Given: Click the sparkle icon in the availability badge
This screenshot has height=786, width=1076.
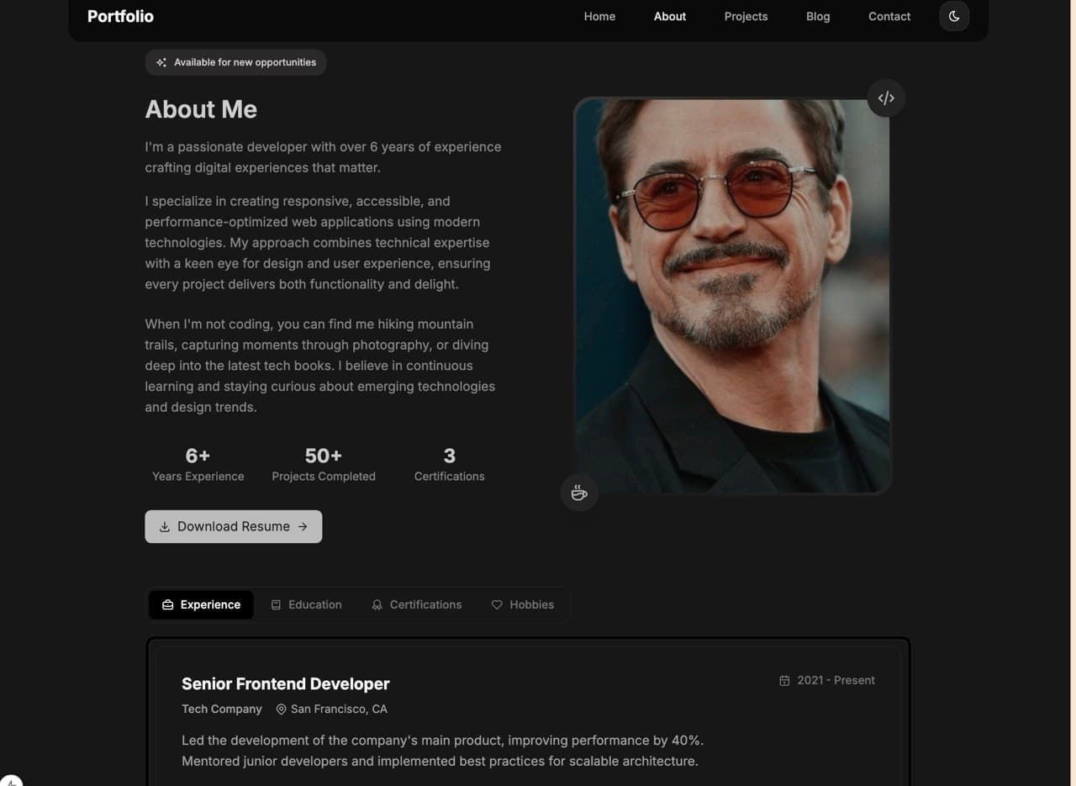Looking at the screenshot, I should click(x=161, y=61).
